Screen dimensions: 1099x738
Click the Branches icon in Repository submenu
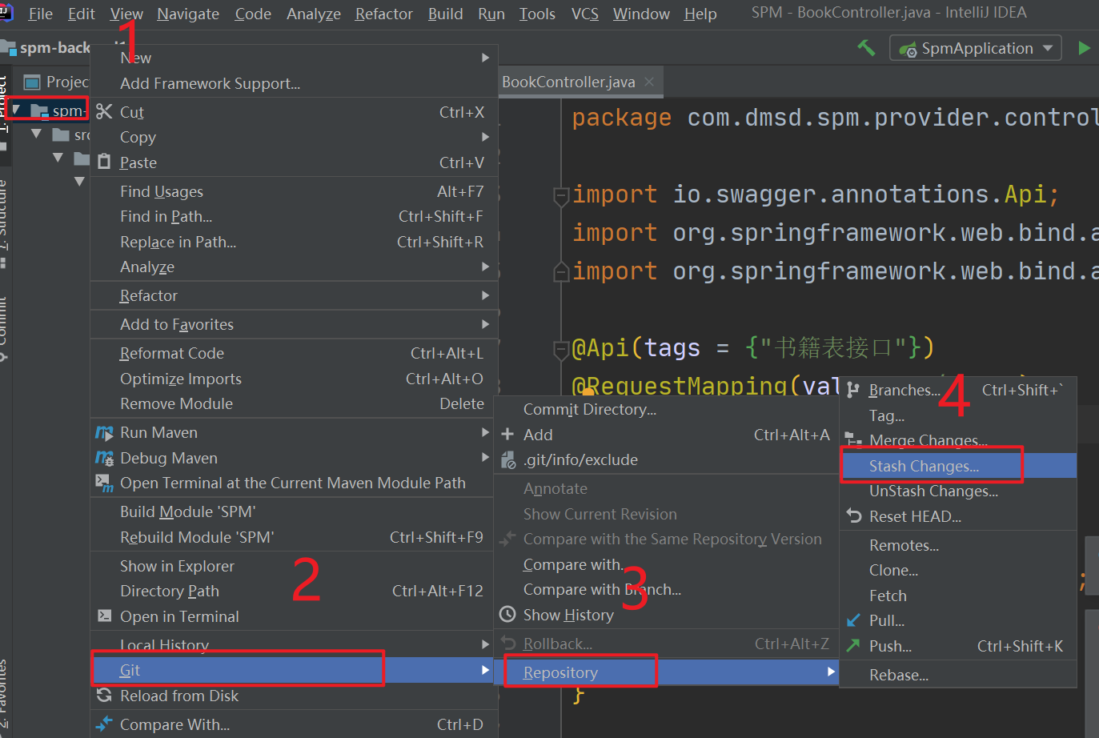(x=853, y=390)
